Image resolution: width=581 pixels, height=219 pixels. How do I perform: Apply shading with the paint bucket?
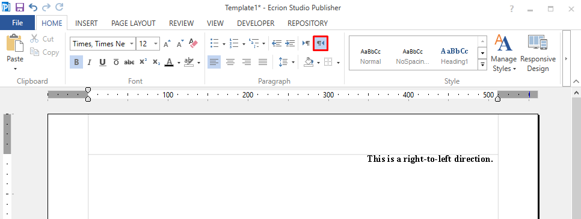coord(309,62)
